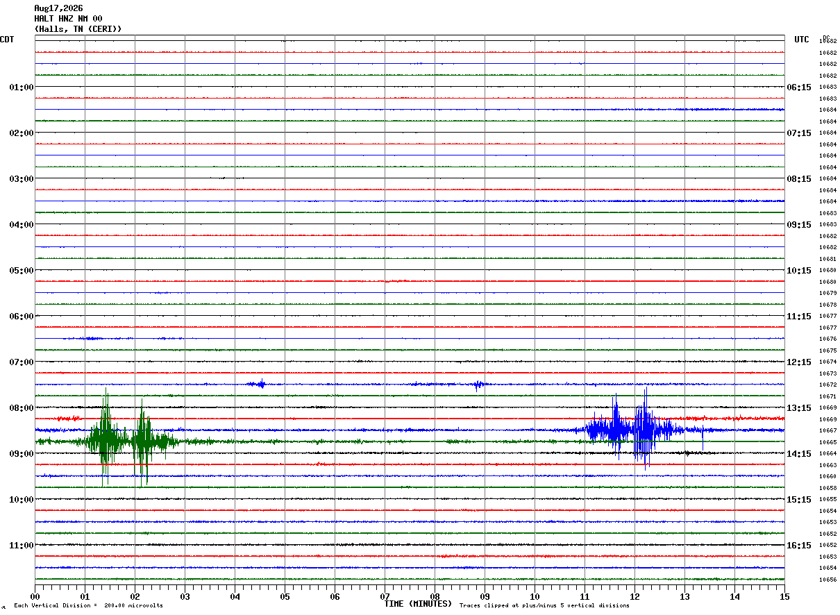Select the 05:00 CDT time label

pyautogui.click(x=22, y=271)
